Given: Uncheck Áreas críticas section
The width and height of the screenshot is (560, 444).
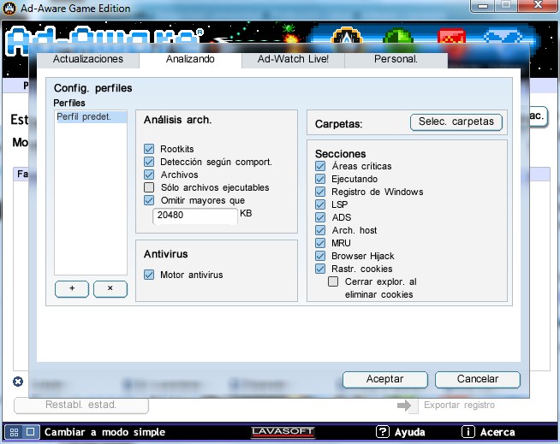Looking at the screenshot, I should click(320, 166).
